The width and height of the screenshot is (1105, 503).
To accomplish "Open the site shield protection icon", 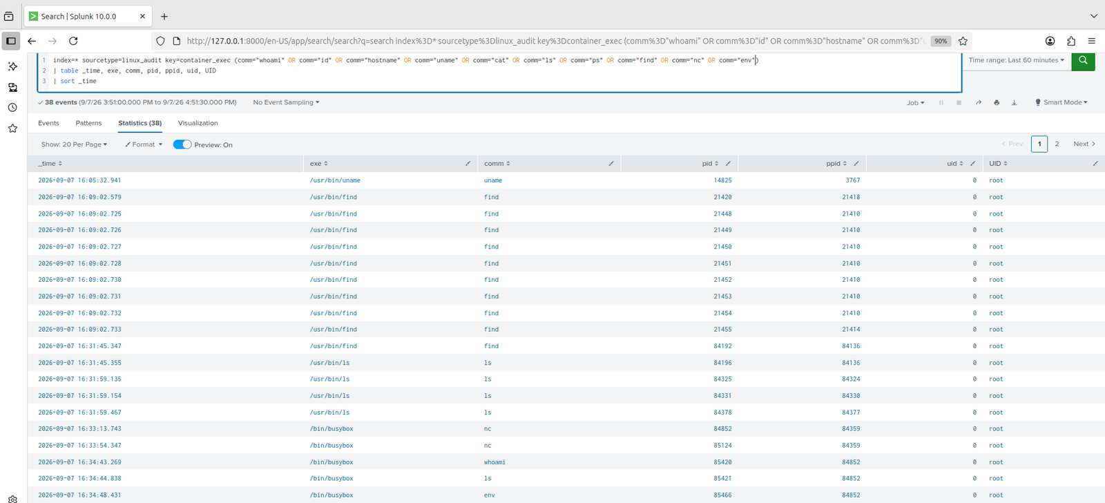I will pos(160,41).
